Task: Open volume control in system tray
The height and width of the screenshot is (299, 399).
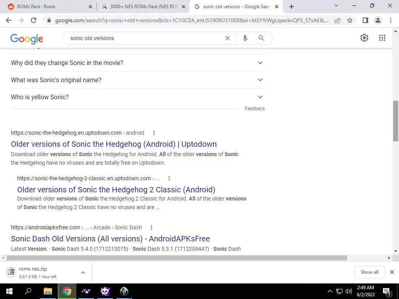Action: point(349,291)
